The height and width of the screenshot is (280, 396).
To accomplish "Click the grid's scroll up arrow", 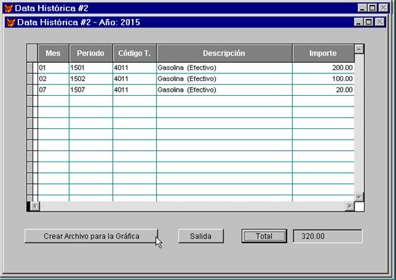I will (359, 49).
